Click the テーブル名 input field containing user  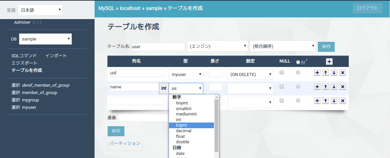pyautogui.click(x=158, y=47)
